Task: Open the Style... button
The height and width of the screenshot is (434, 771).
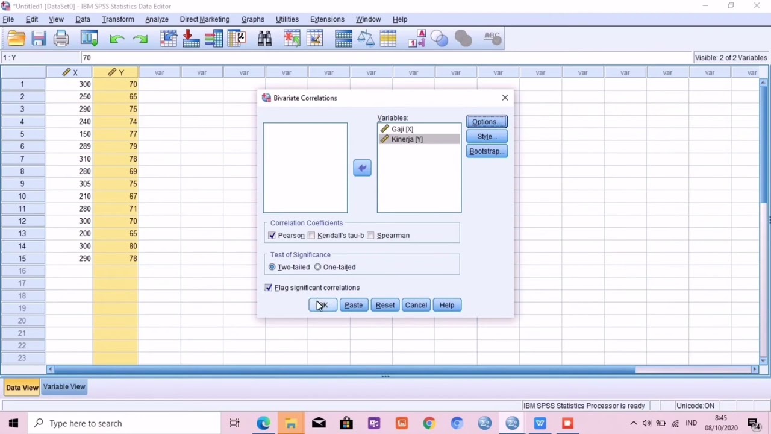Action: tap(487, 137)
